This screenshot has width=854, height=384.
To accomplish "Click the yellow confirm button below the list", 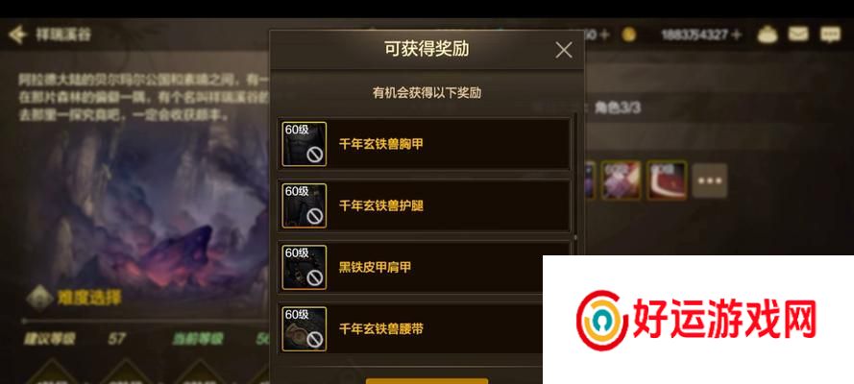I will click(x=427, y=381).
